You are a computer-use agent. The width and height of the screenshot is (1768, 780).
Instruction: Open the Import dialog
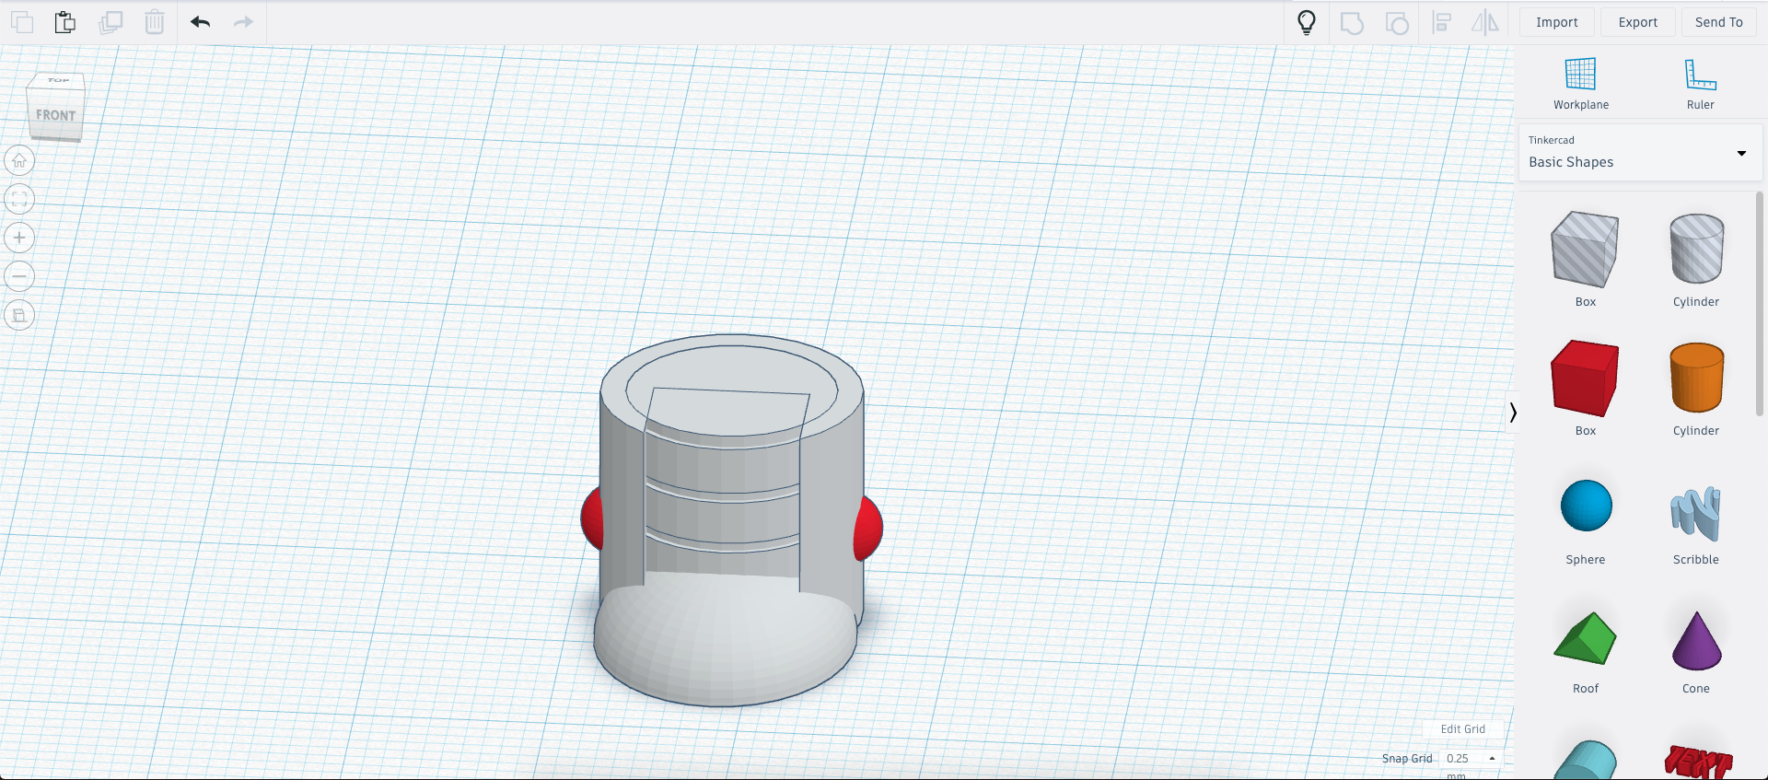coord(1556,22)
